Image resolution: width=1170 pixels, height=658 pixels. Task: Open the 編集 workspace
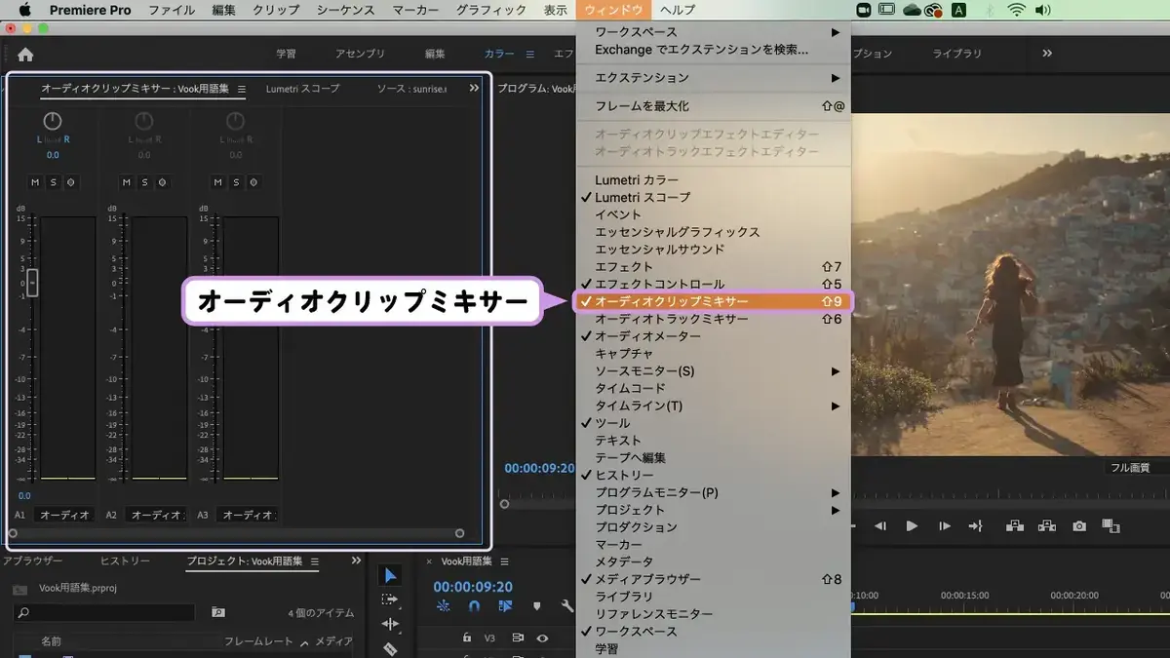point(435,54)
